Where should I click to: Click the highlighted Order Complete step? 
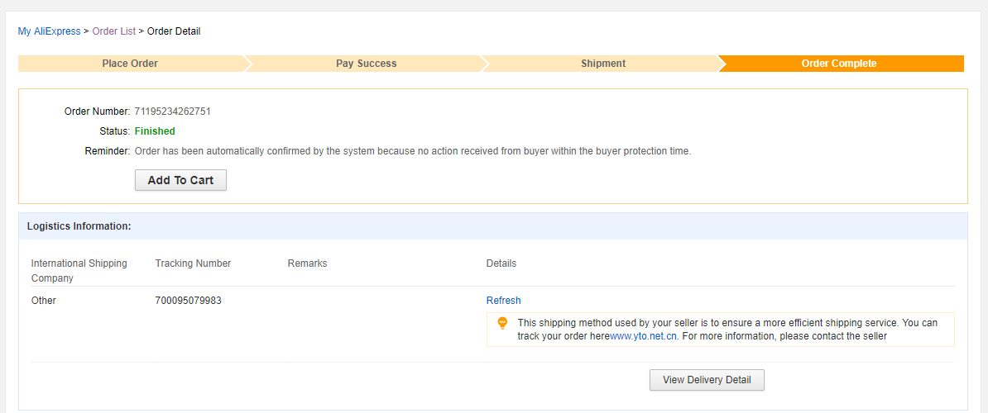point(839,64)
